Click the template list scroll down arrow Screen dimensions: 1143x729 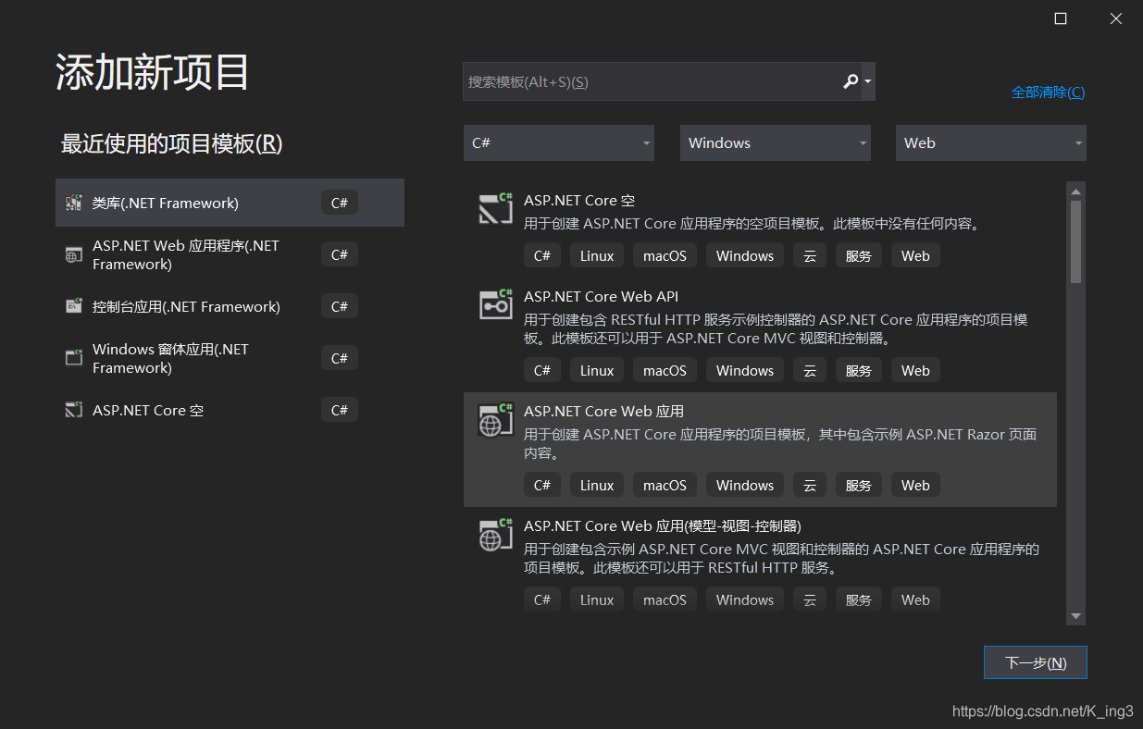(x=1075, y=616)
